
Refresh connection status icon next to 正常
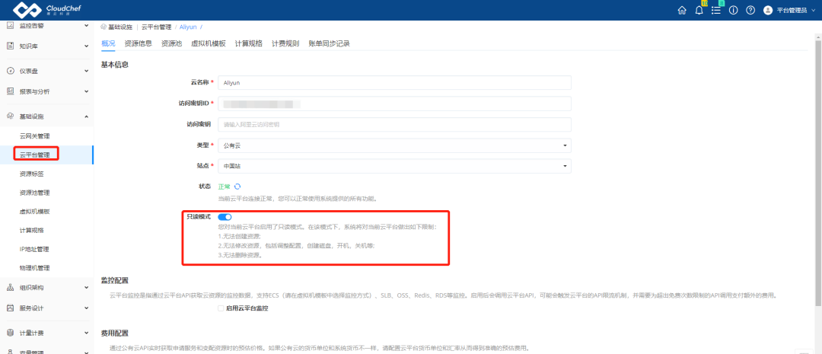[x=237, y=187]
